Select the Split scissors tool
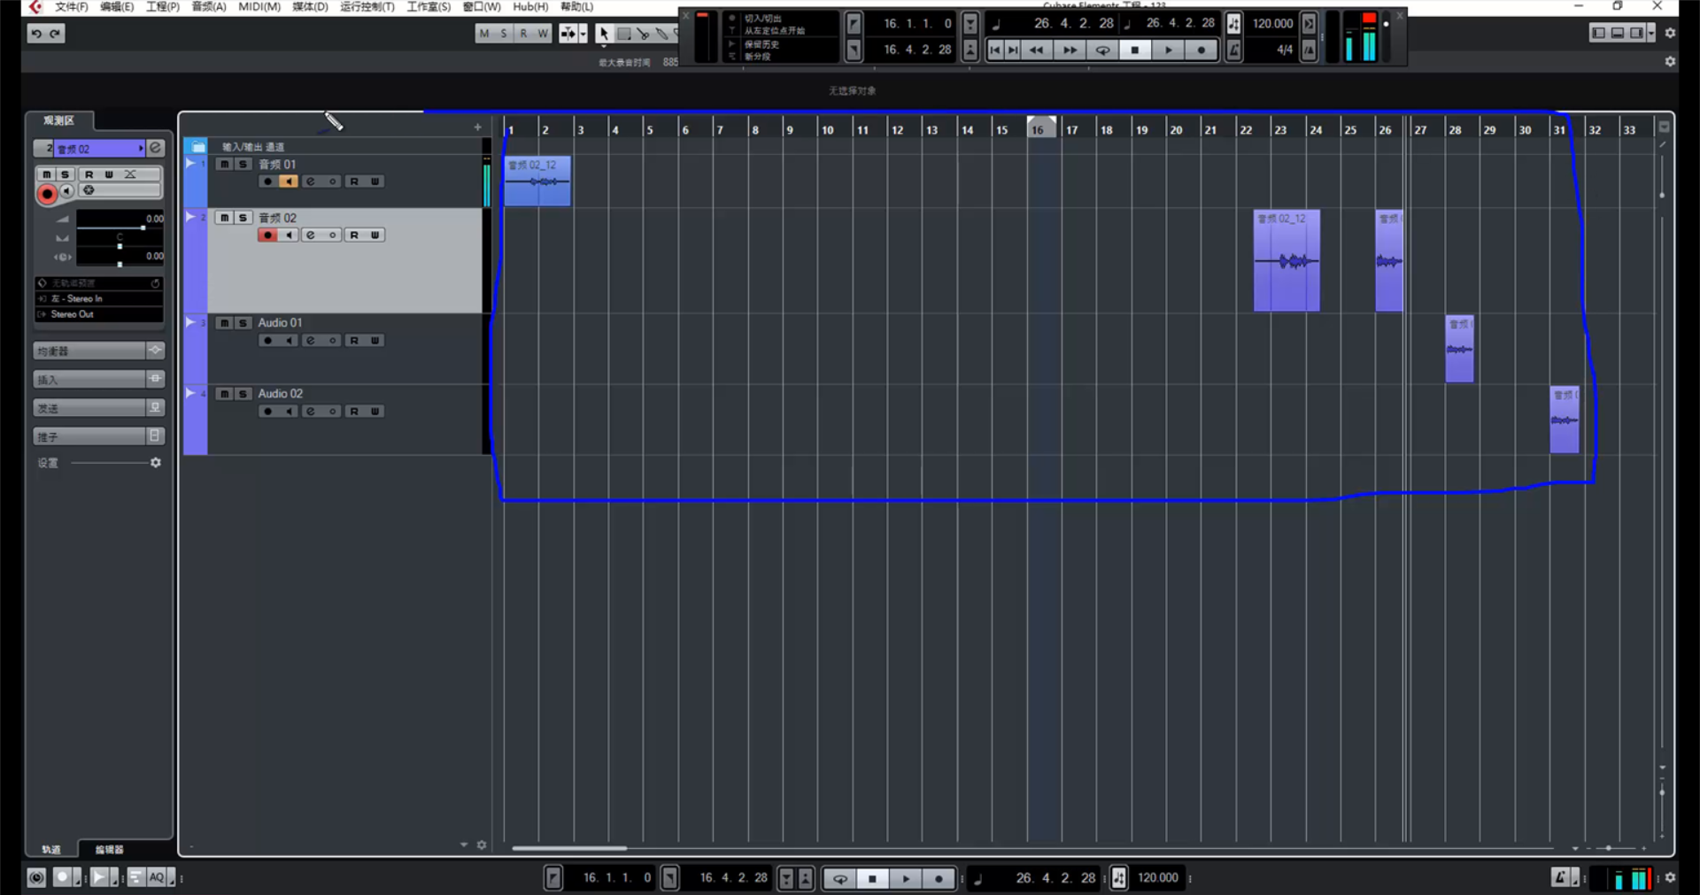 tap(643, 34)
